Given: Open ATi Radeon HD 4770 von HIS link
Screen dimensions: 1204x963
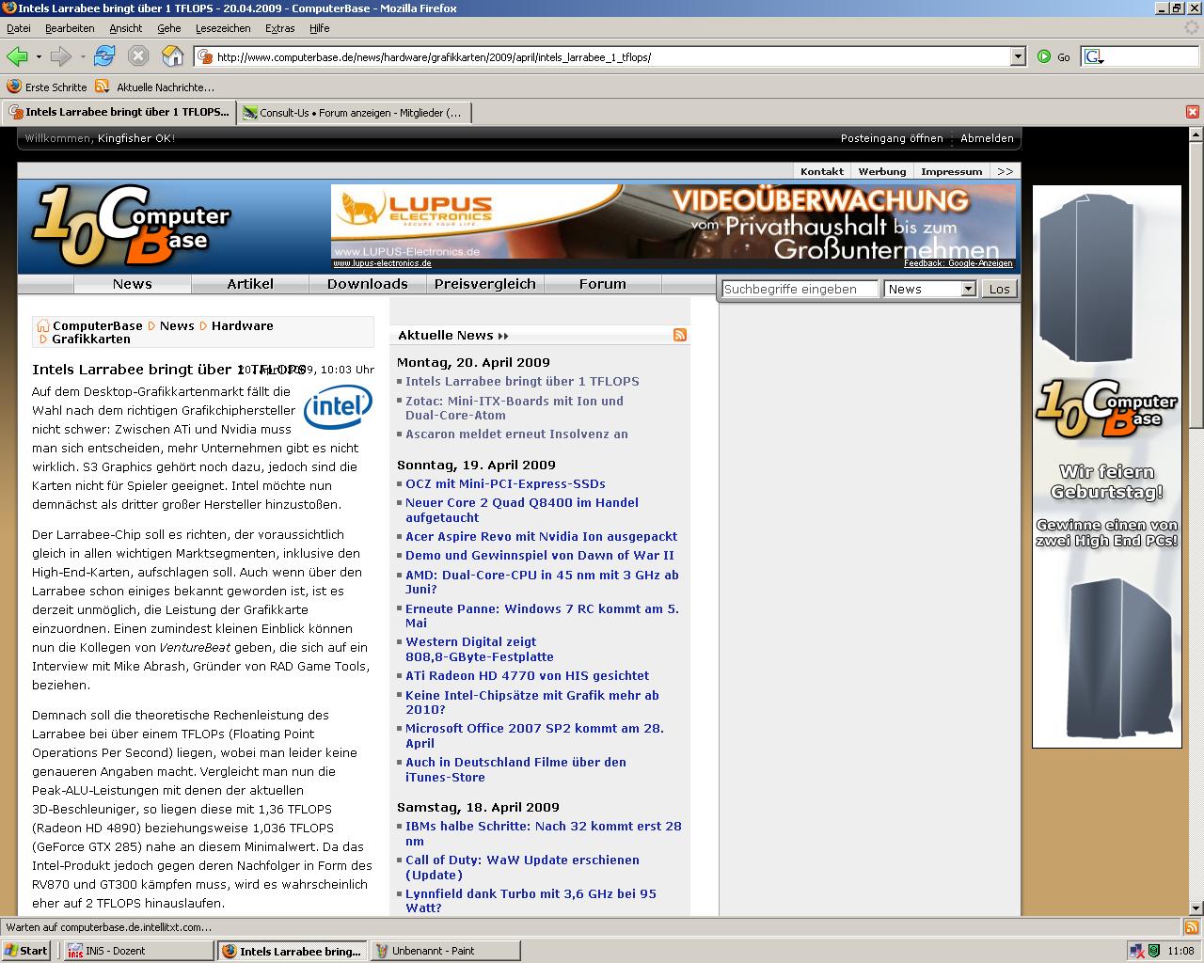Looking at the screenshot, I should [x=527, y=675].
